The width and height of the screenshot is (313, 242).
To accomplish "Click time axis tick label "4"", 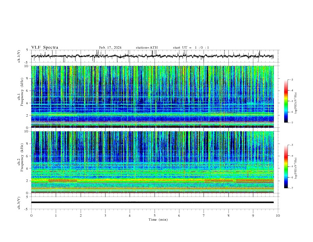I will (x=130, y=216).
